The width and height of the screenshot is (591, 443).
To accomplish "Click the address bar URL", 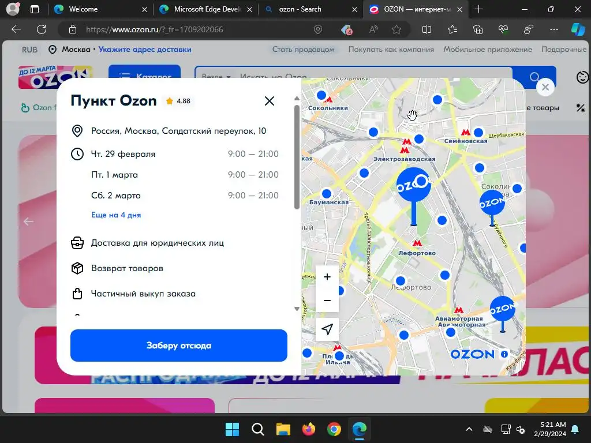I will click(155, 29).
